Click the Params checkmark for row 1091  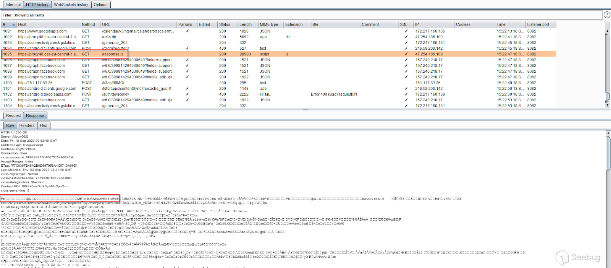(187, 31)
